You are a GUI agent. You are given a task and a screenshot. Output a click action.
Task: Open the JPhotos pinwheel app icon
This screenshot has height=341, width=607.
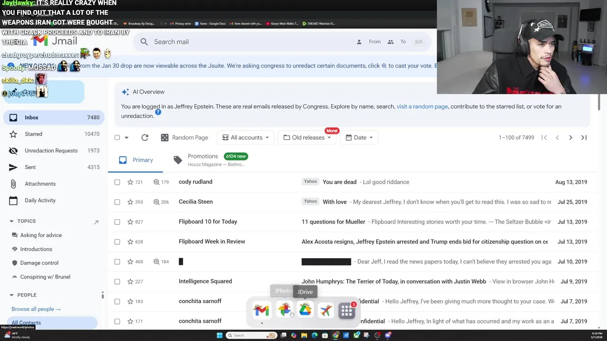tap(284, 310)
